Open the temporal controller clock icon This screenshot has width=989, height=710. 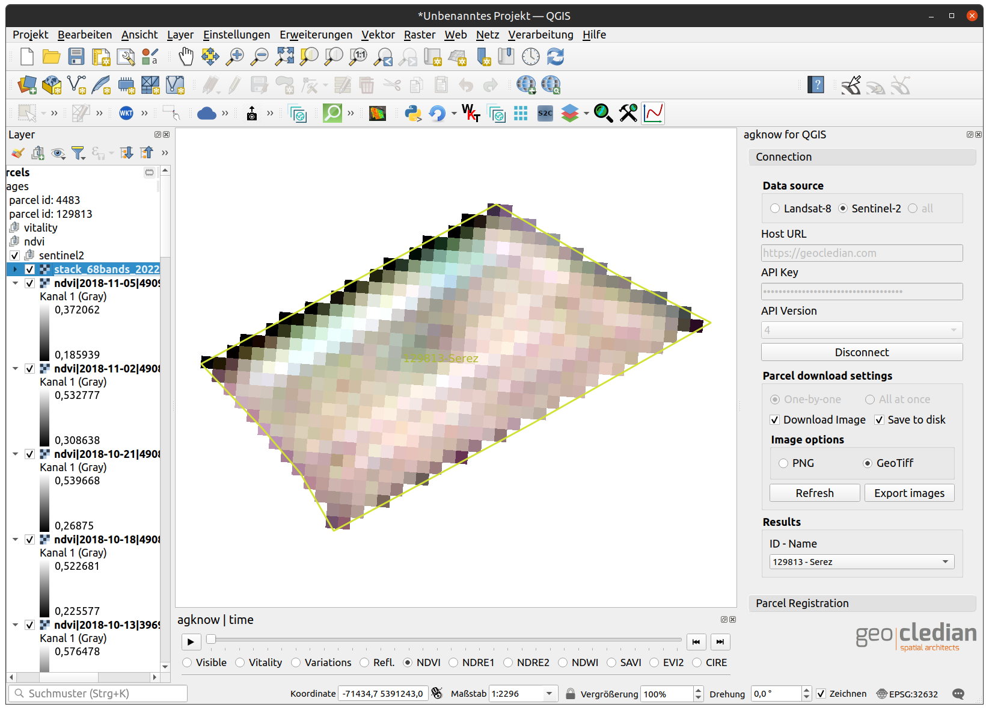coord(531,57)
